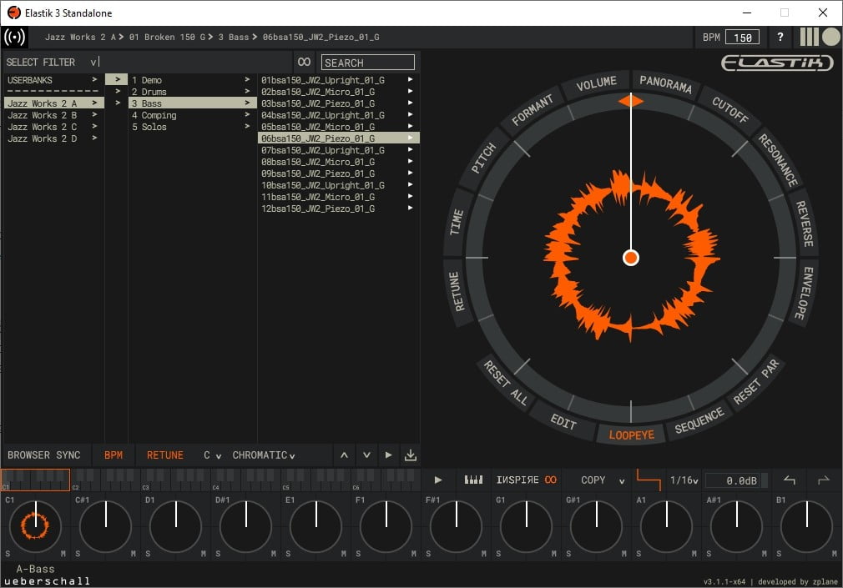Solo the G1 pad

click(498, 554)
